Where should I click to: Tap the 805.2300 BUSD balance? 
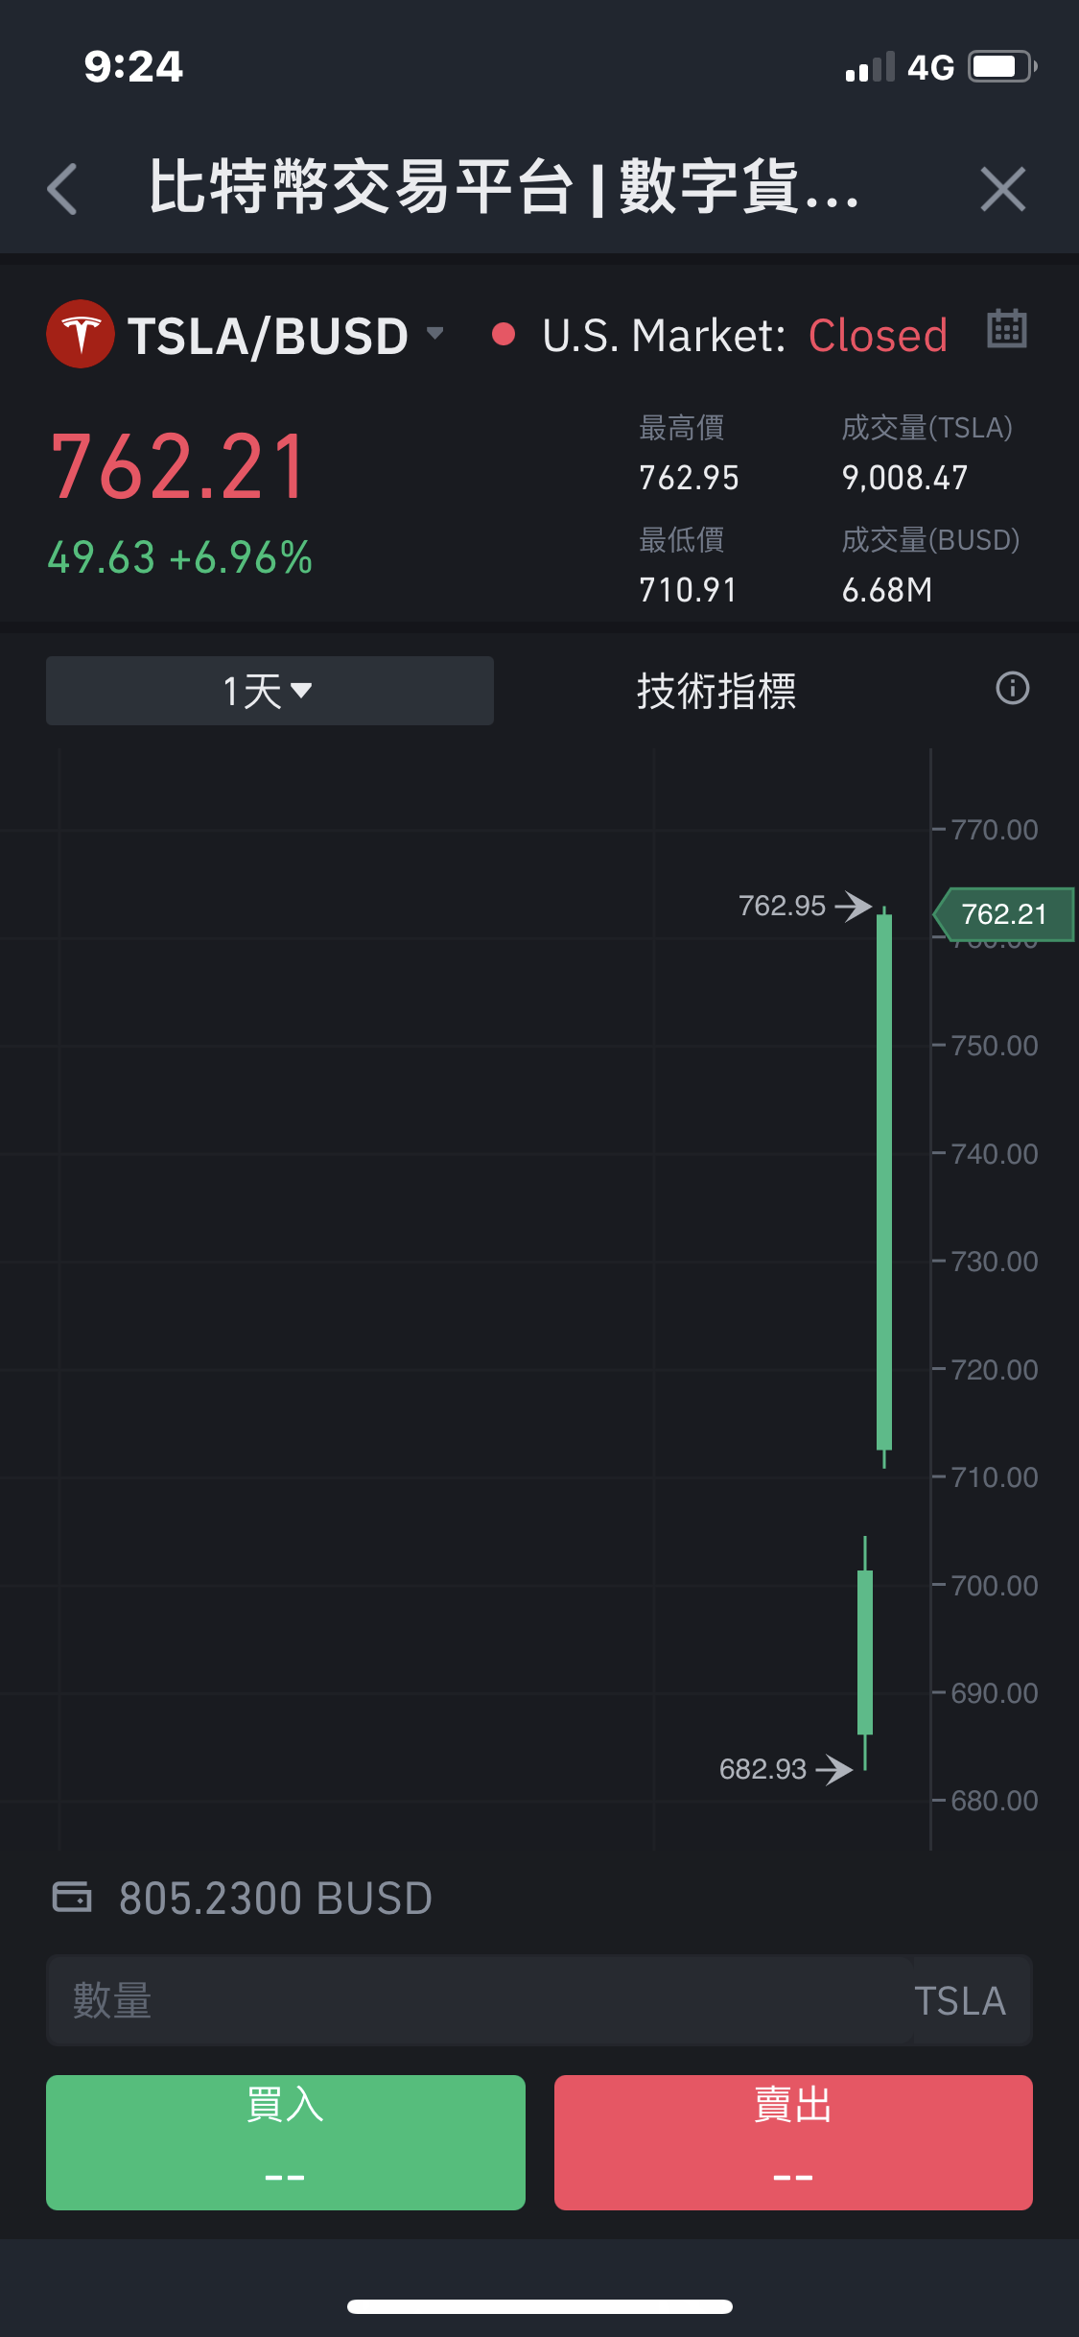pyautogui.click(x=276, y=1899)
